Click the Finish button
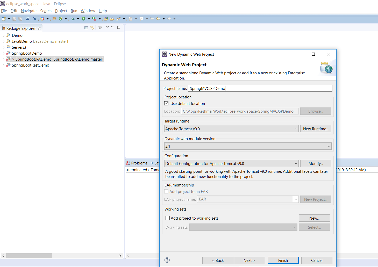 [283, 260]
